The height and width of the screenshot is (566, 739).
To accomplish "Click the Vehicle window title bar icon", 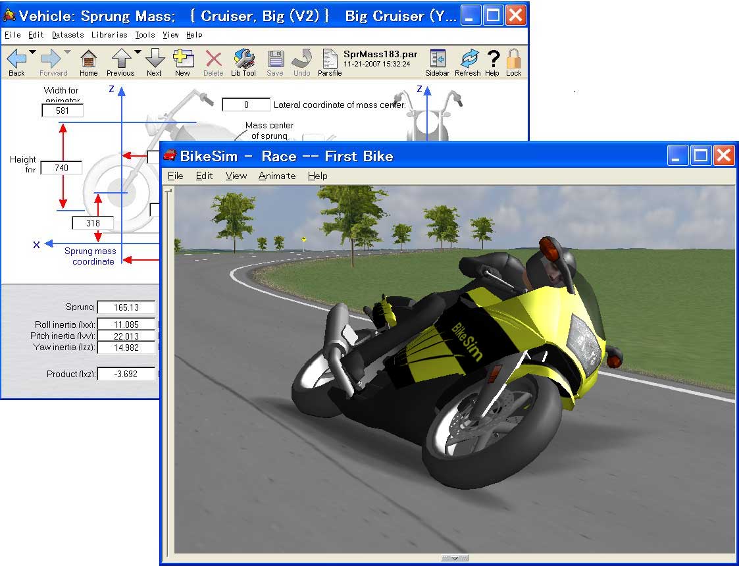I will pos(9,16).
